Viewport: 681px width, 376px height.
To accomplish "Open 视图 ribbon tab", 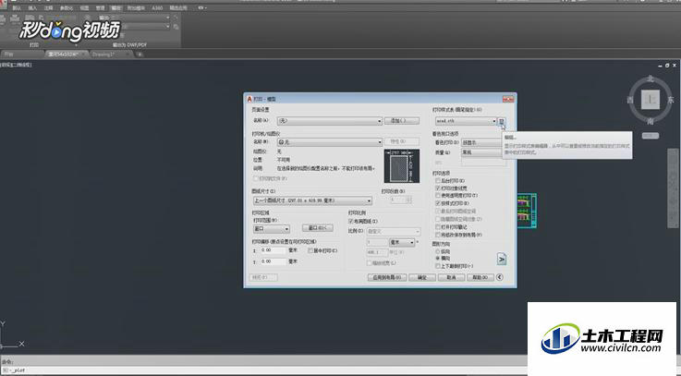I will point(84,7).
